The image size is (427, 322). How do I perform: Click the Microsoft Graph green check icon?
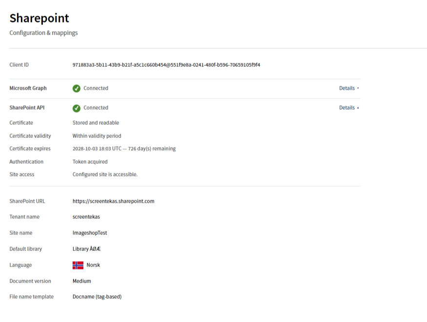pos(77,89)
